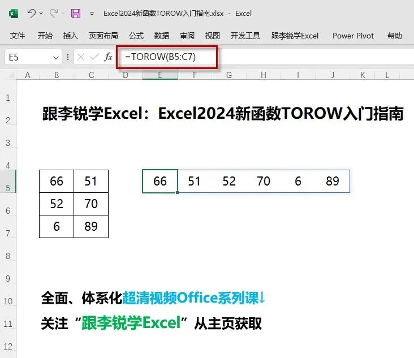Switch to the 开始 ribbon tab
Screen dimensions: 414x358
[45, 36]
